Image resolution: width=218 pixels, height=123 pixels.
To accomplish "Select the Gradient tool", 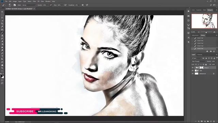I will 2,44.
